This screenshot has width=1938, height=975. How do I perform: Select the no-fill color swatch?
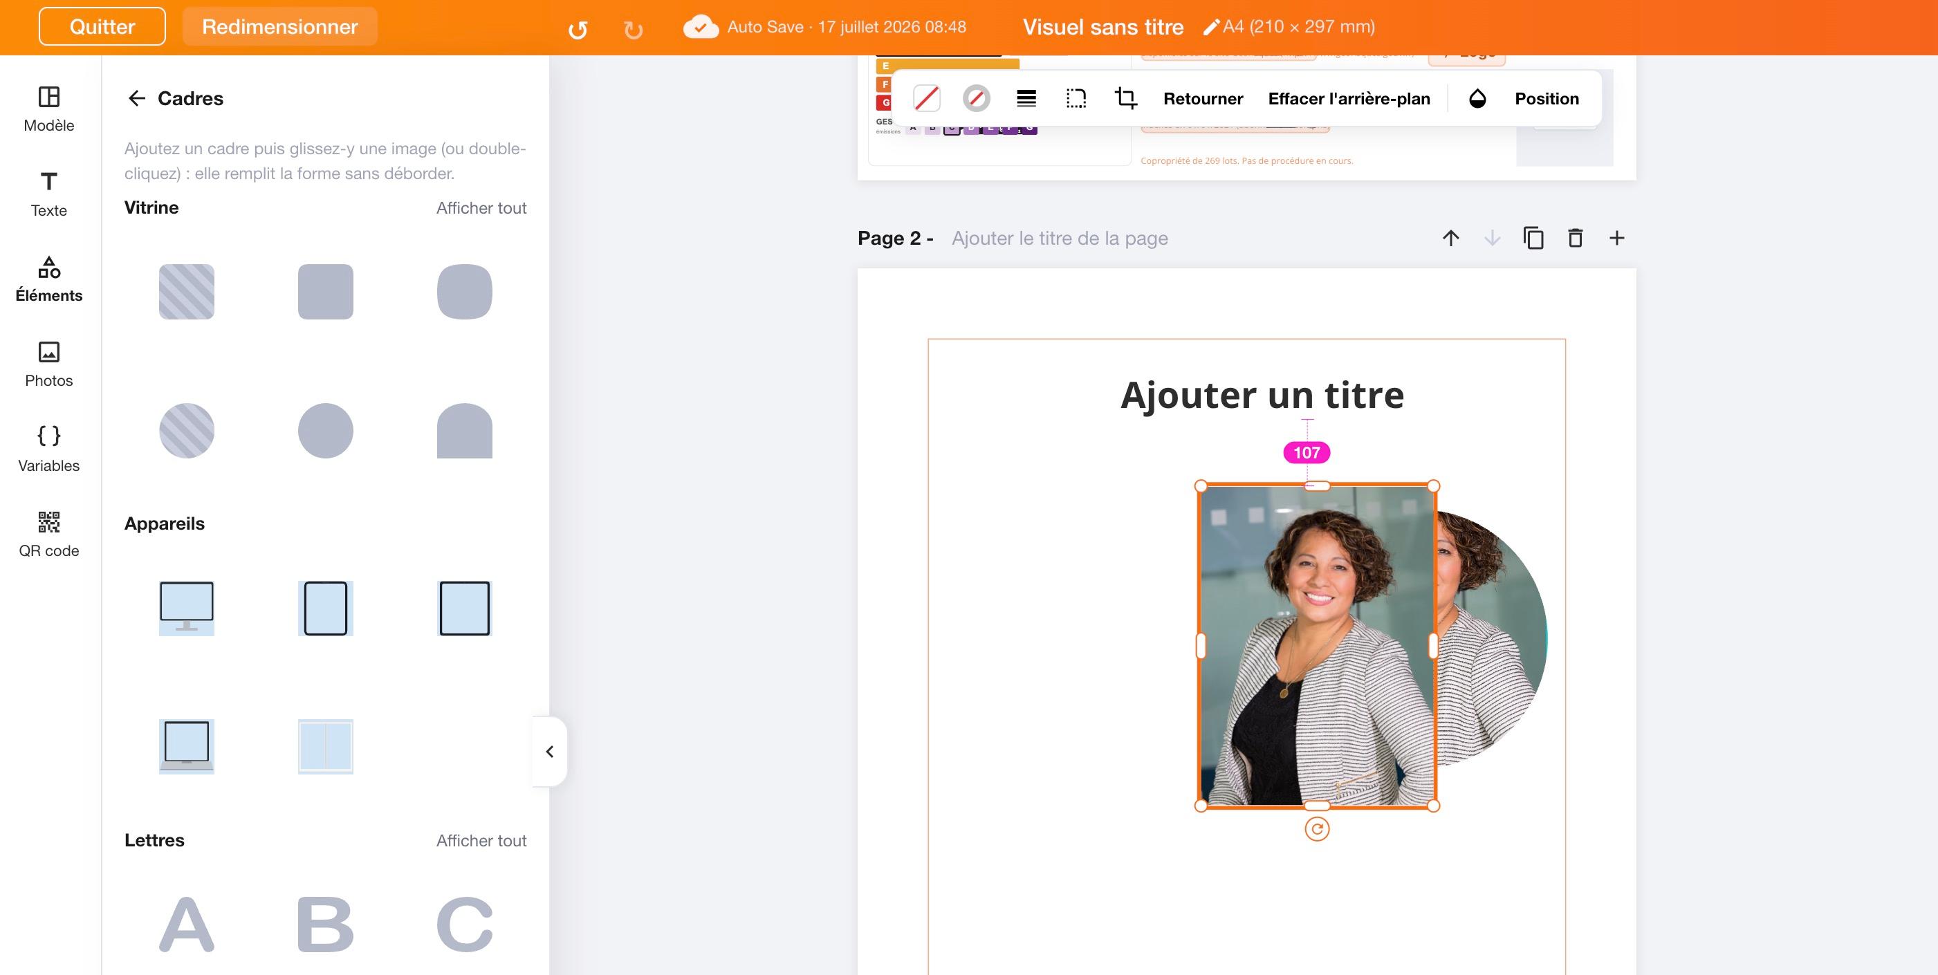(926, 99)
